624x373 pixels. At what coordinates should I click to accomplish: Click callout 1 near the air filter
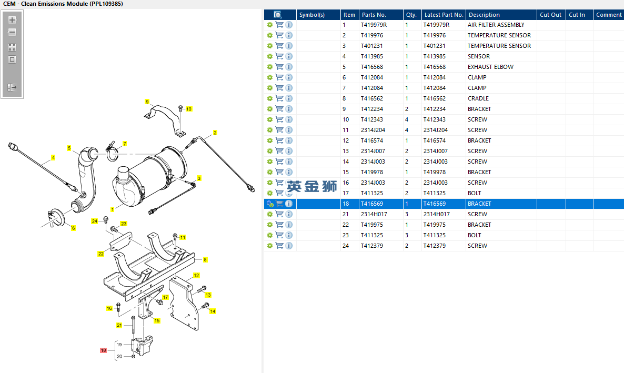pos(112,209)
